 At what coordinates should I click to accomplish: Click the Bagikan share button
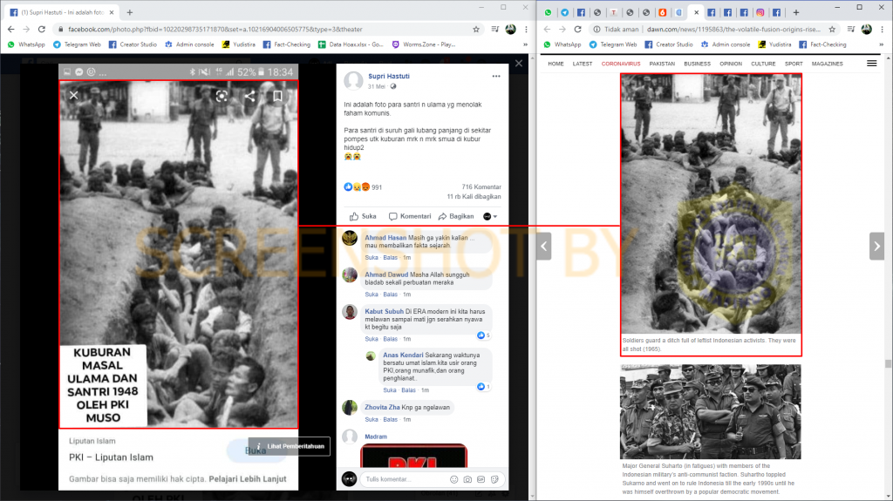coord(456,216)
